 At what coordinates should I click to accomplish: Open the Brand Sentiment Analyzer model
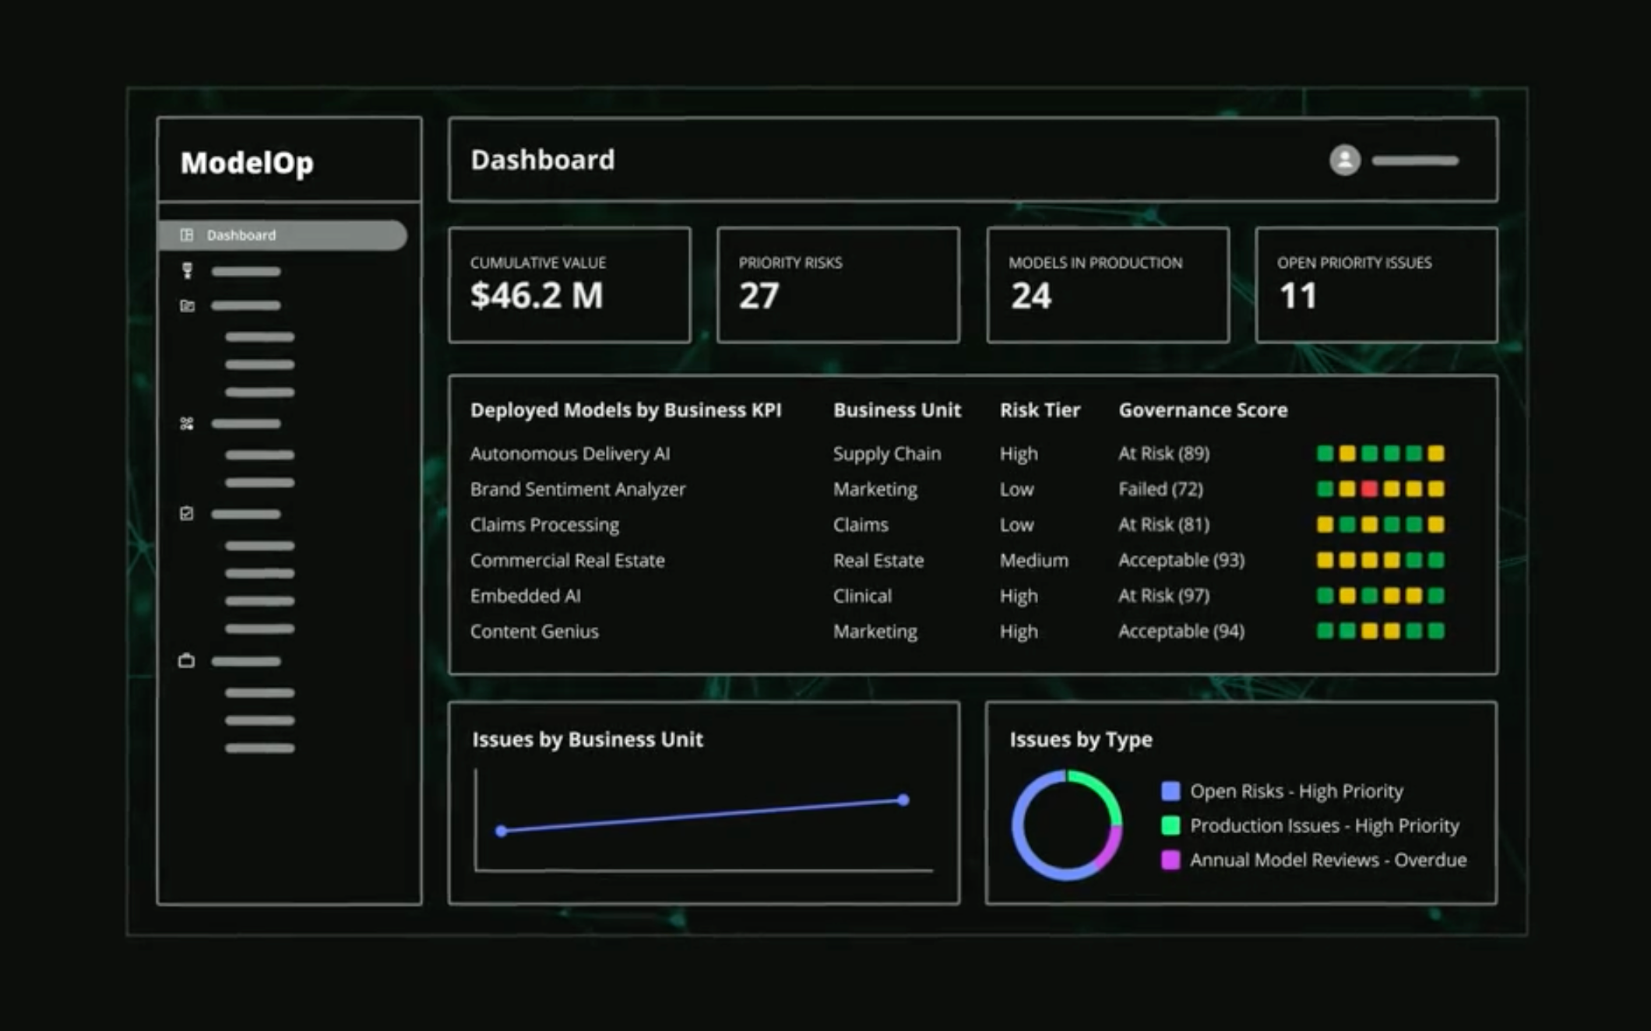click(577, 490)
